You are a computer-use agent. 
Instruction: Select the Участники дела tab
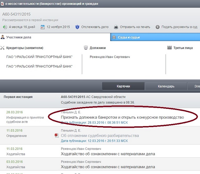(x=19, y=37)
